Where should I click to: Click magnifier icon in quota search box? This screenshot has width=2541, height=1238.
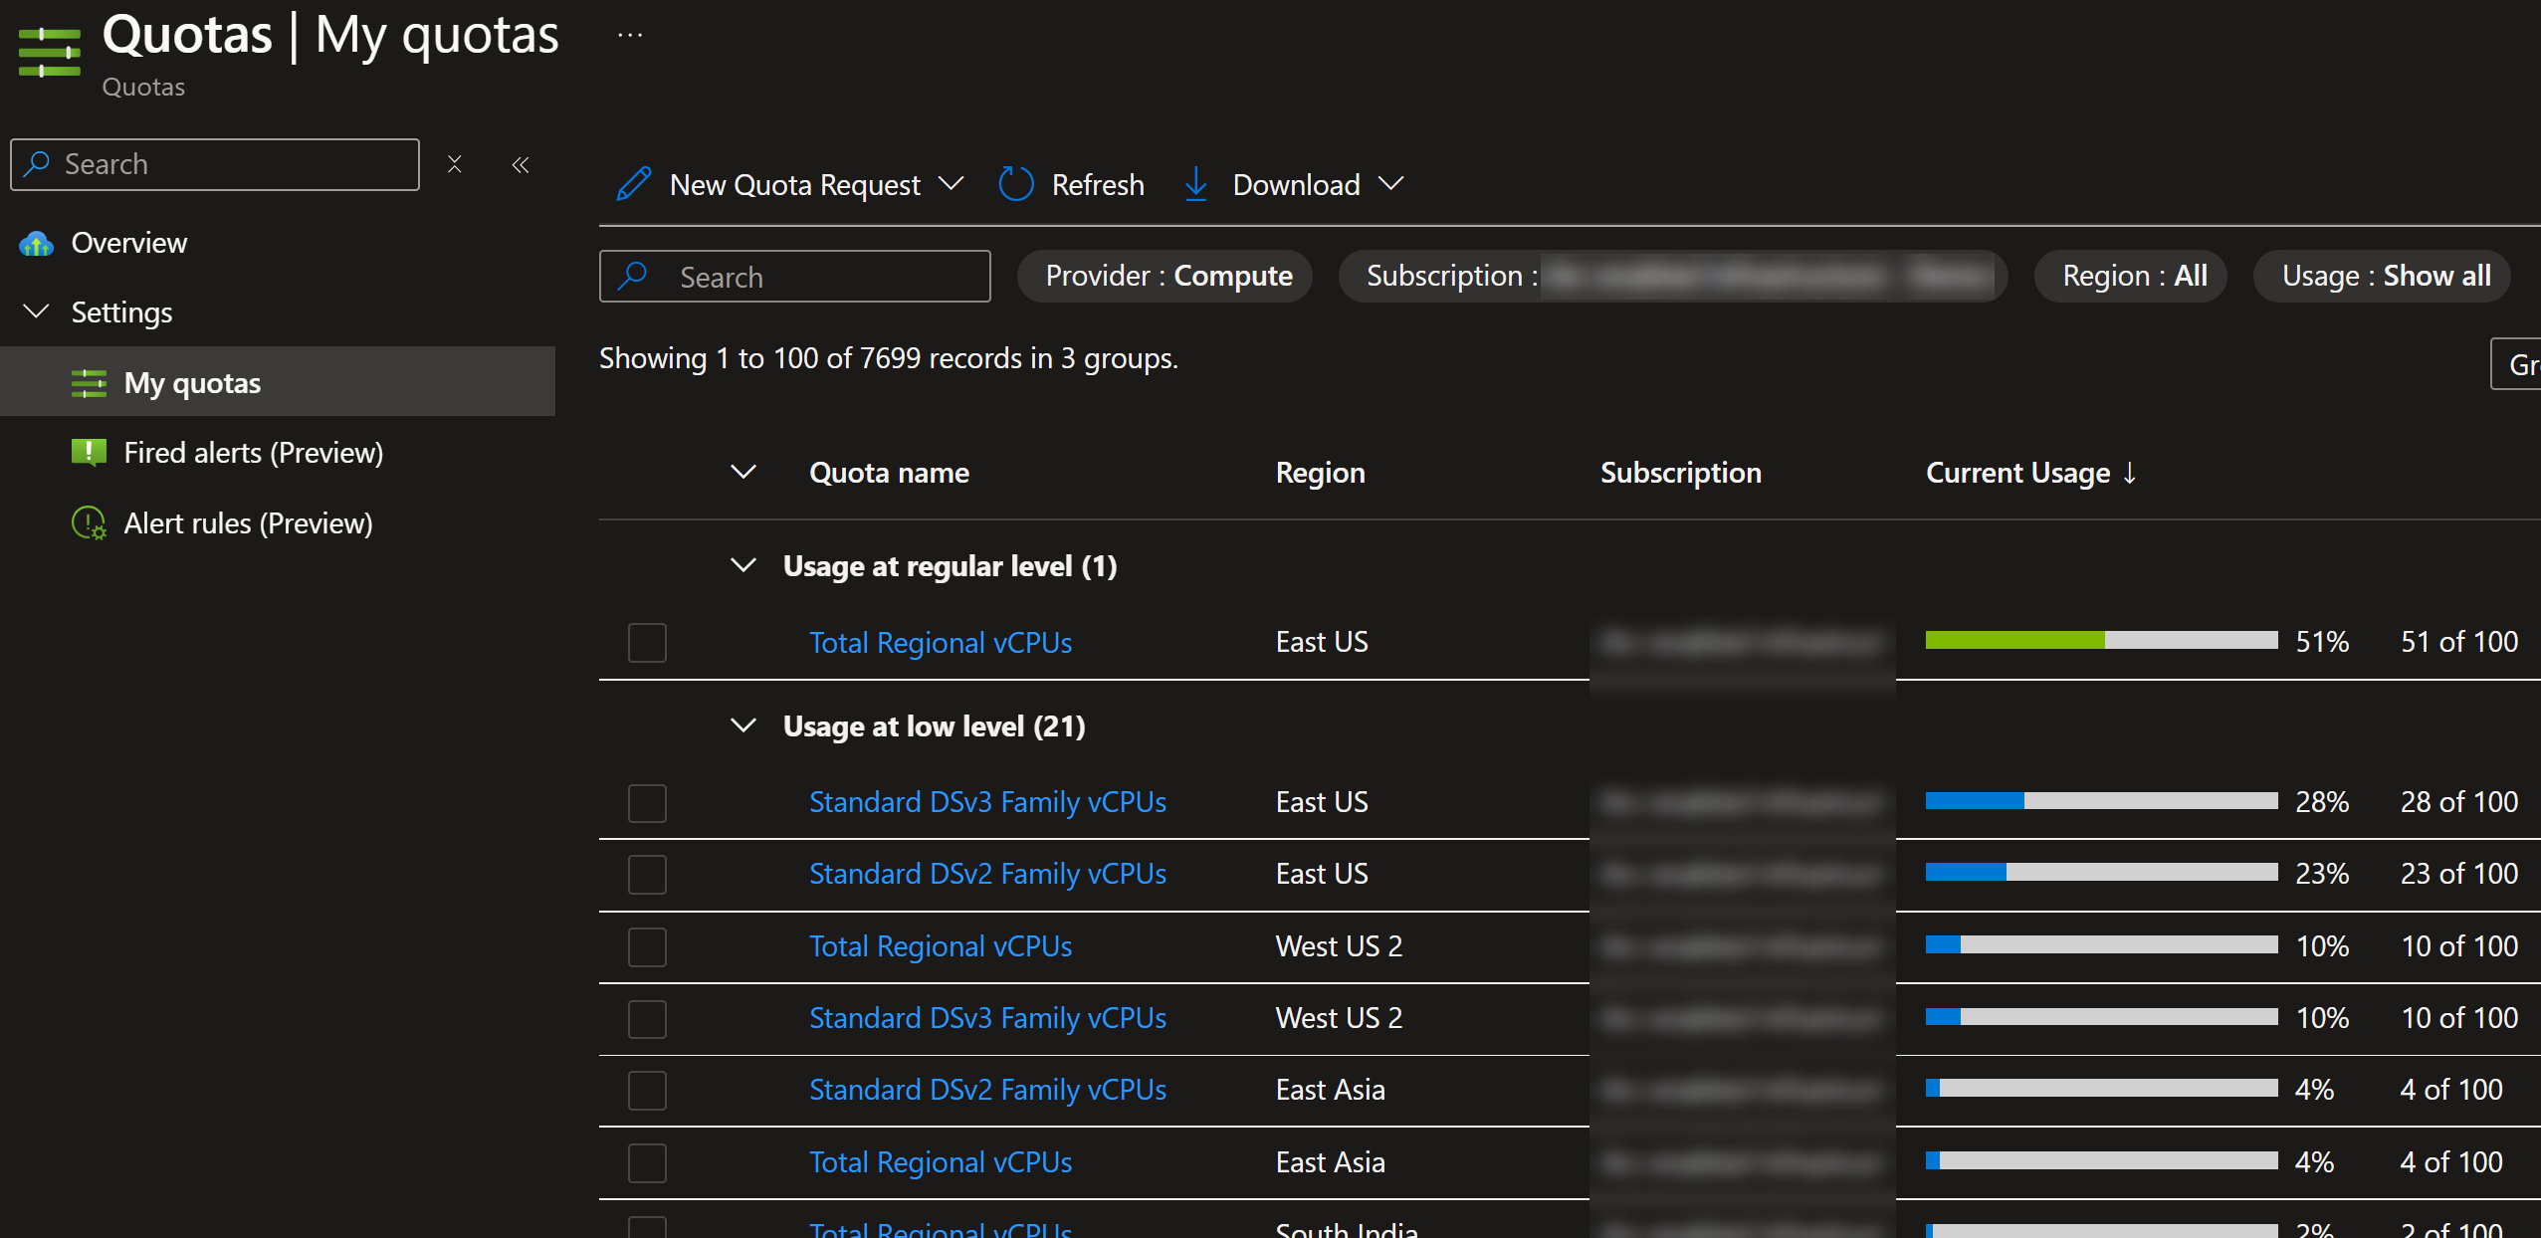click(x=632, y=276)
